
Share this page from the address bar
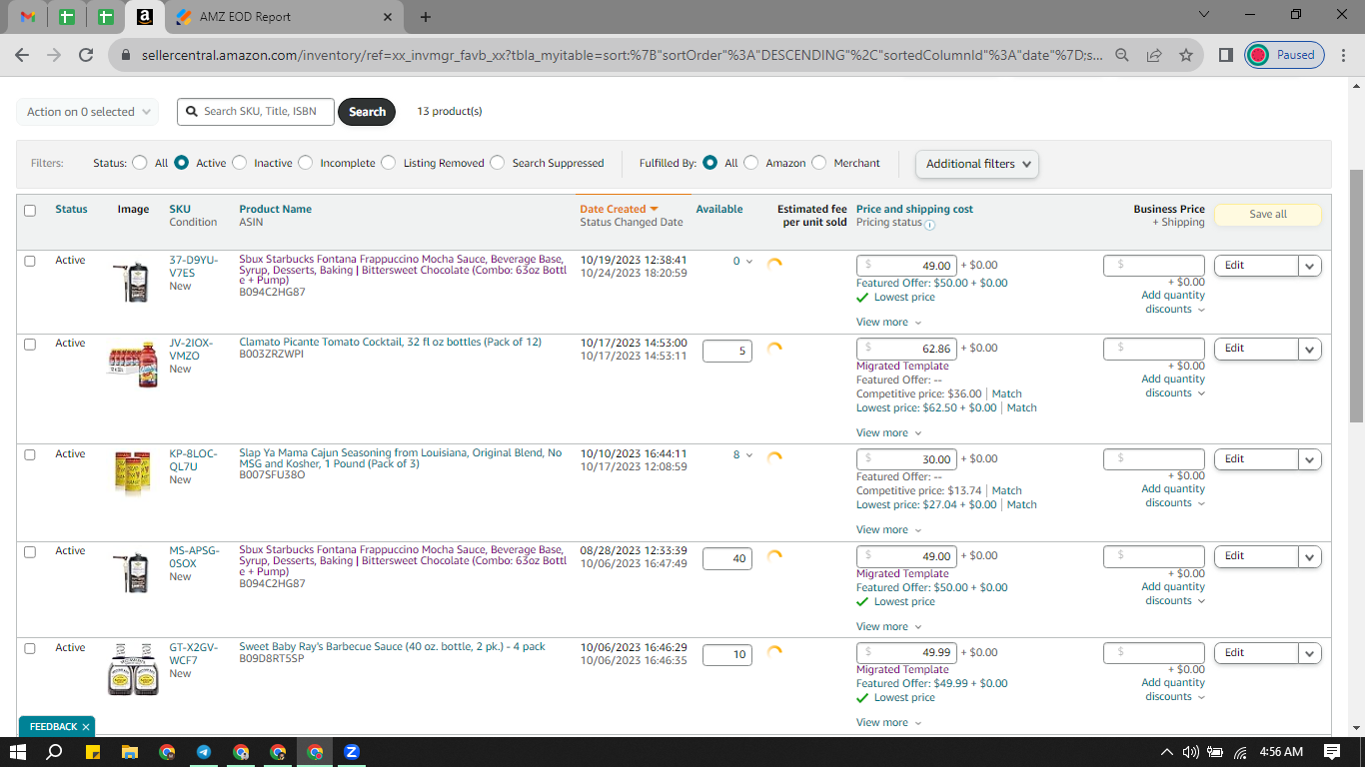click(1154, 55)
